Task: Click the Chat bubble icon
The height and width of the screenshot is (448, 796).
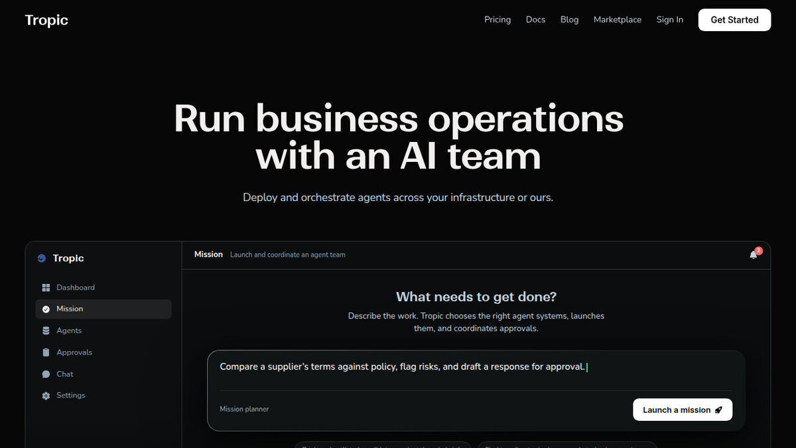Action: [x=46, y=374]
